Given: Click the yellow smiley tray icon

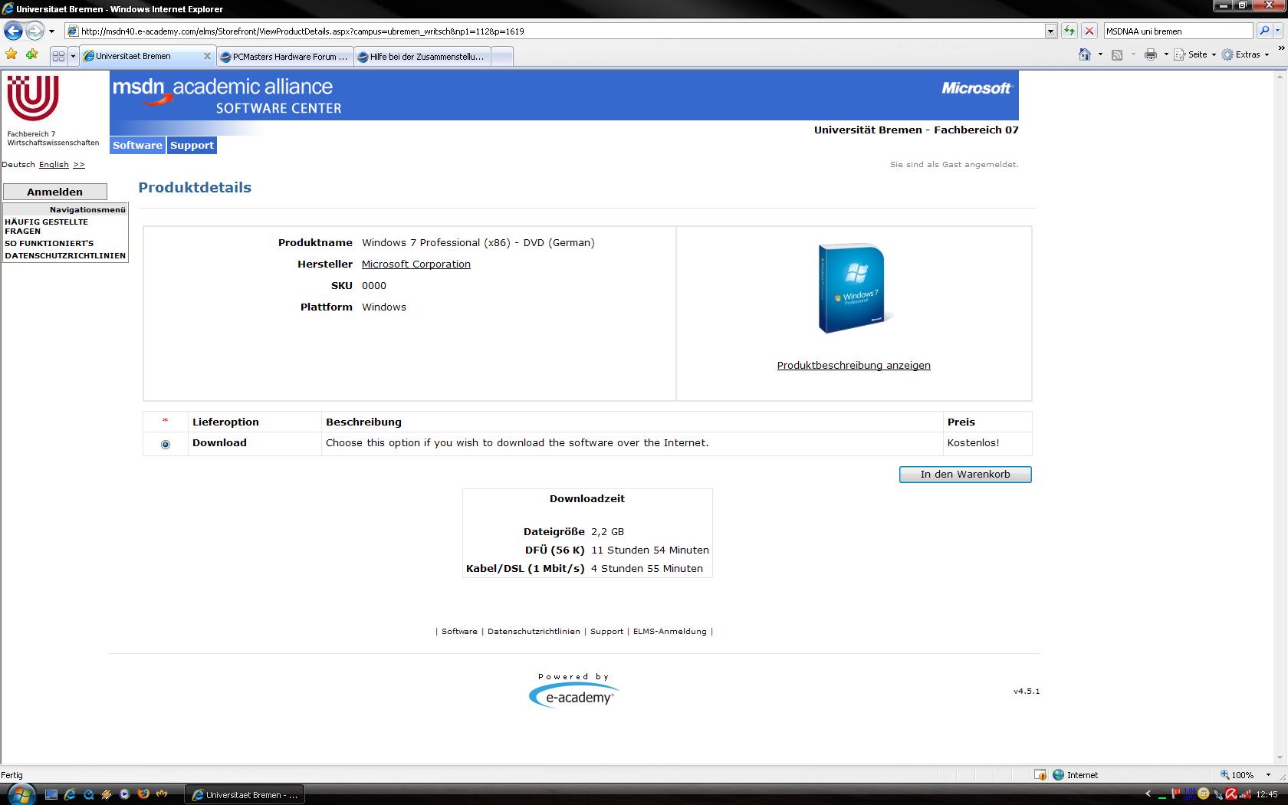Looking at the screenshot, I should [x=1204, y=794].
